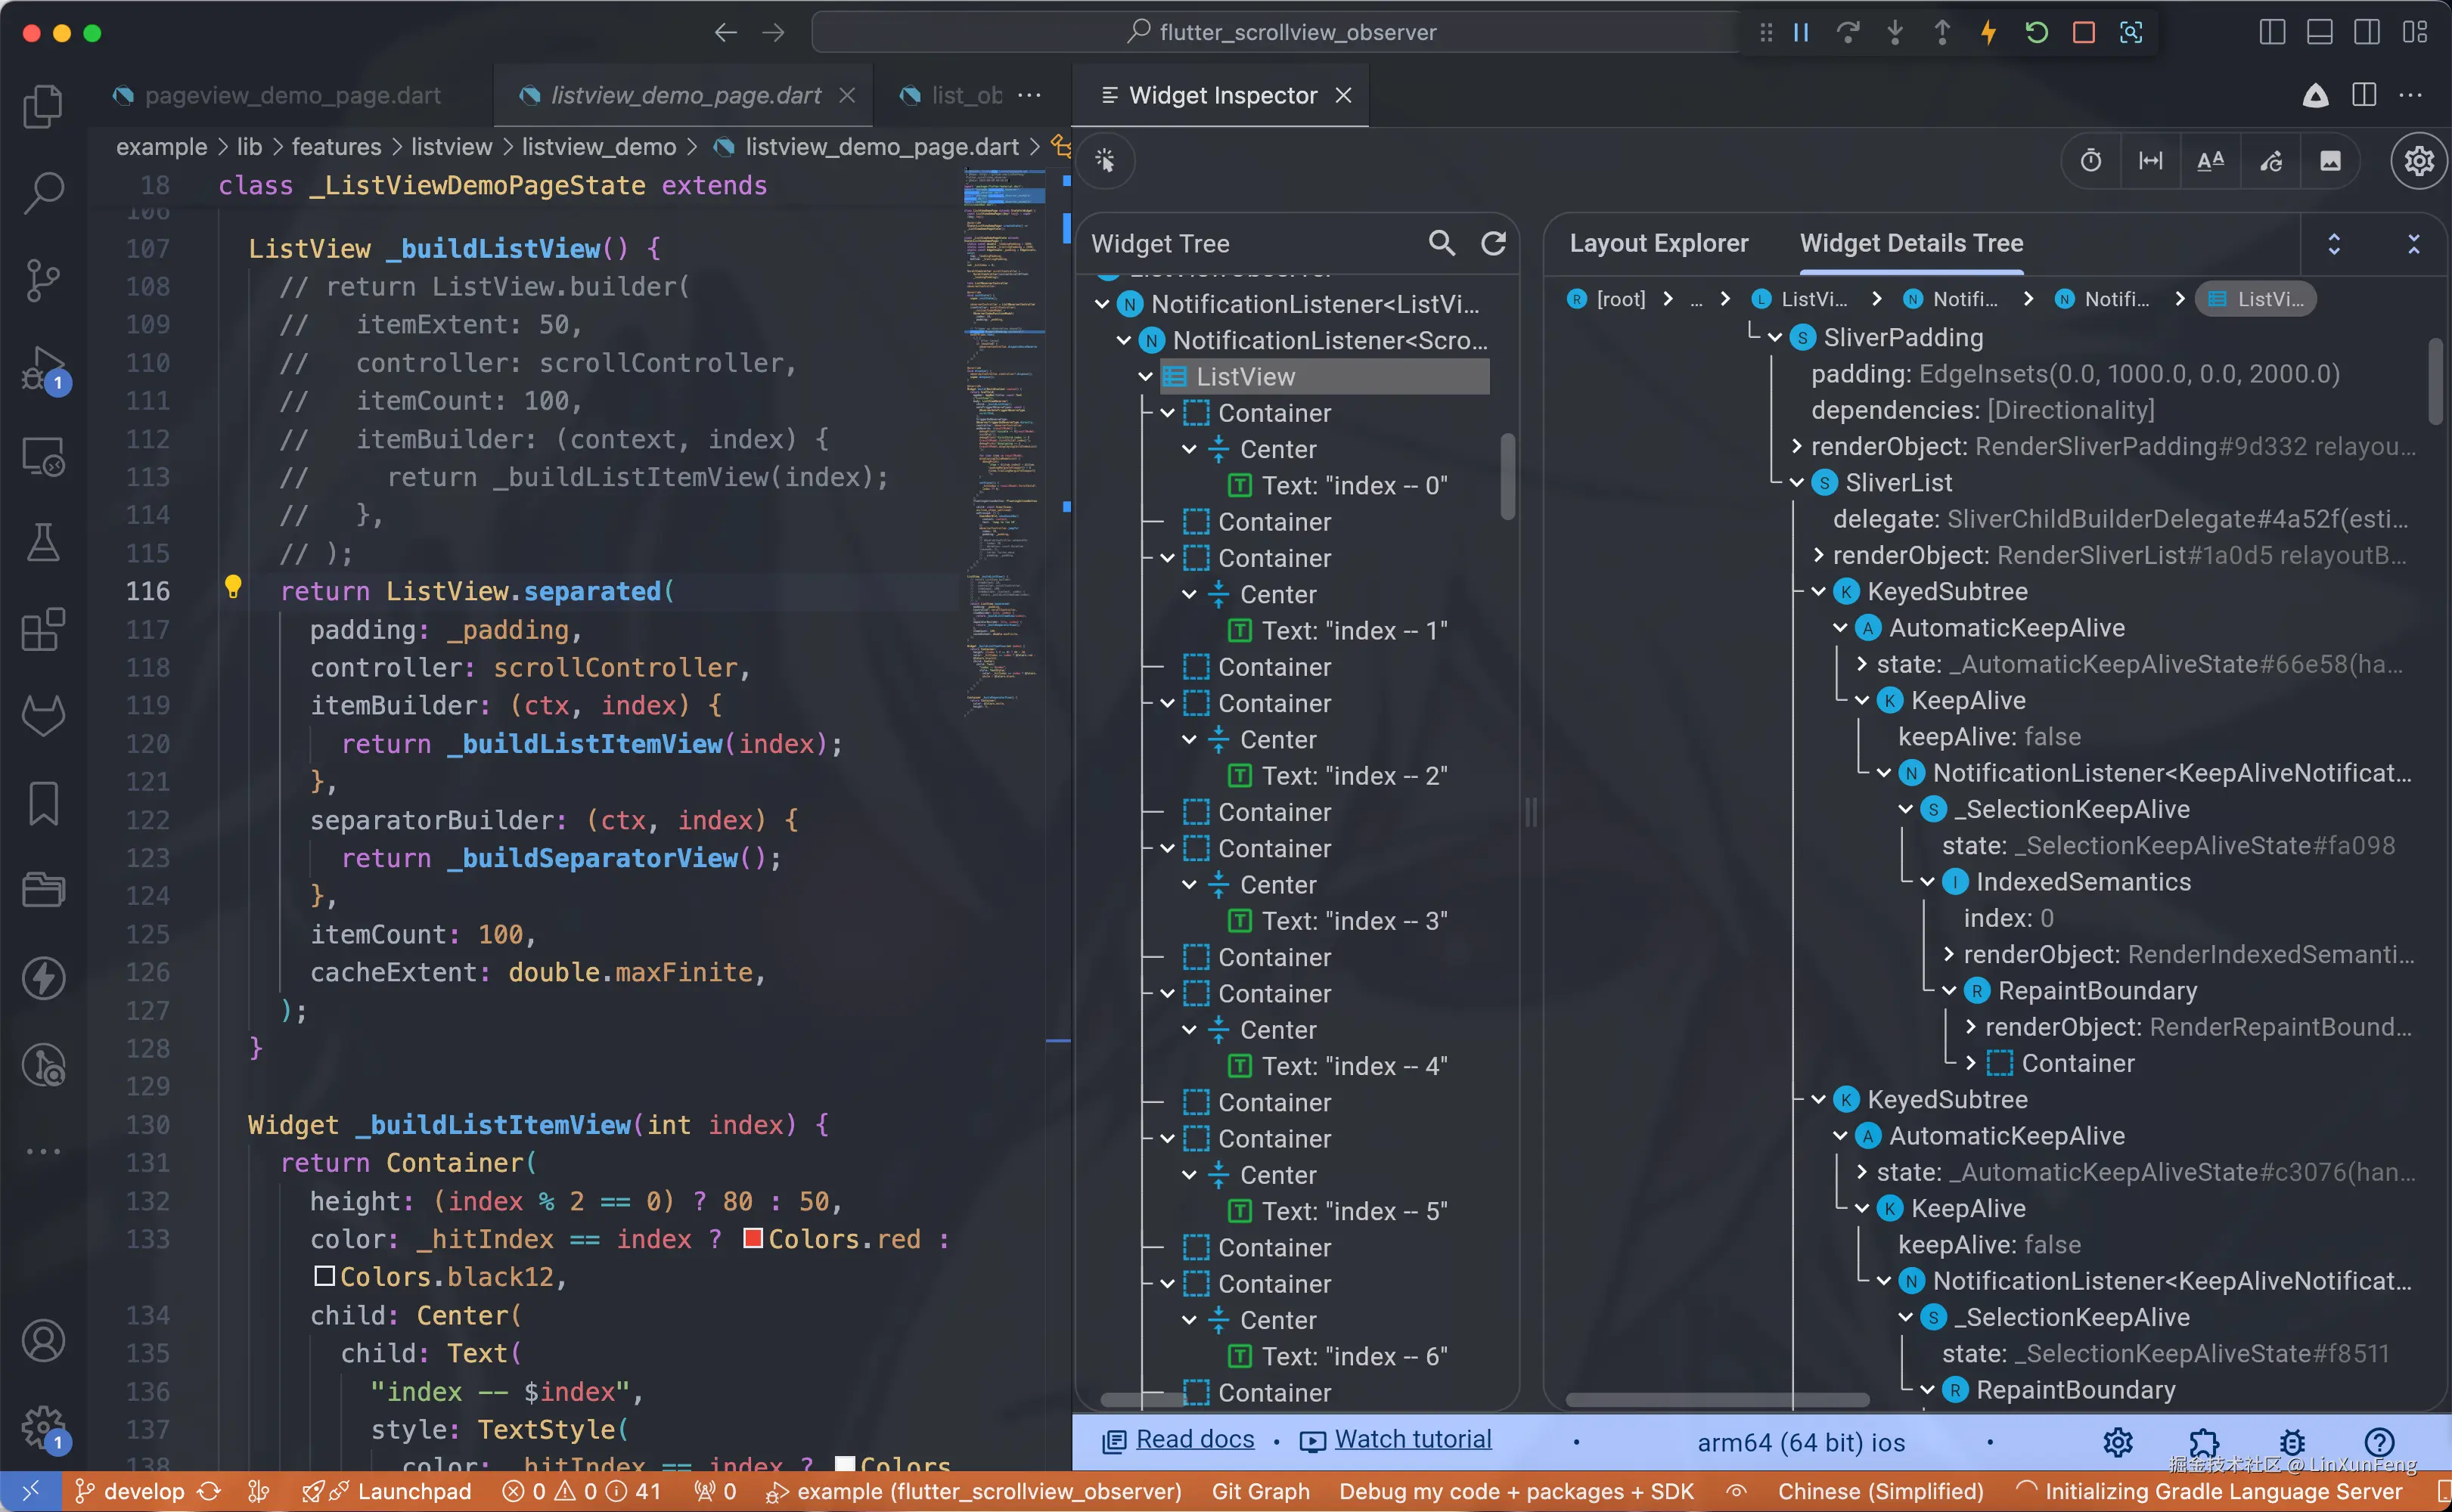The image size is (2452, 1512).
Task: Collapse the SliverPadding node
Action: 1776,338
